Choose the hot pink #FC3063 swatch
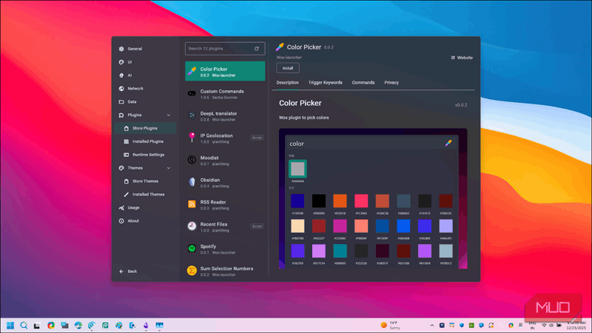This screenshot has height=333, width=592. tap(361, 201)
